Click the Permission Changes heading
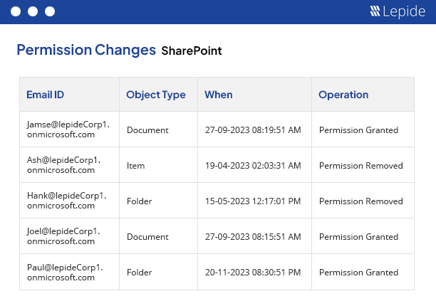436x306 pixels. [x=85, y=50]
